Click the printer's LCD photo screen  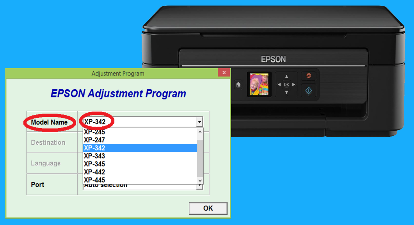(259, 84)
